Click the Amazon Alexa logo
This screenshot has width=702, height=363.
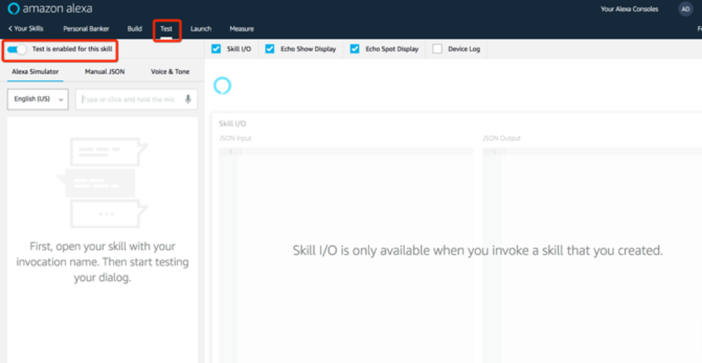coord(50,9)
